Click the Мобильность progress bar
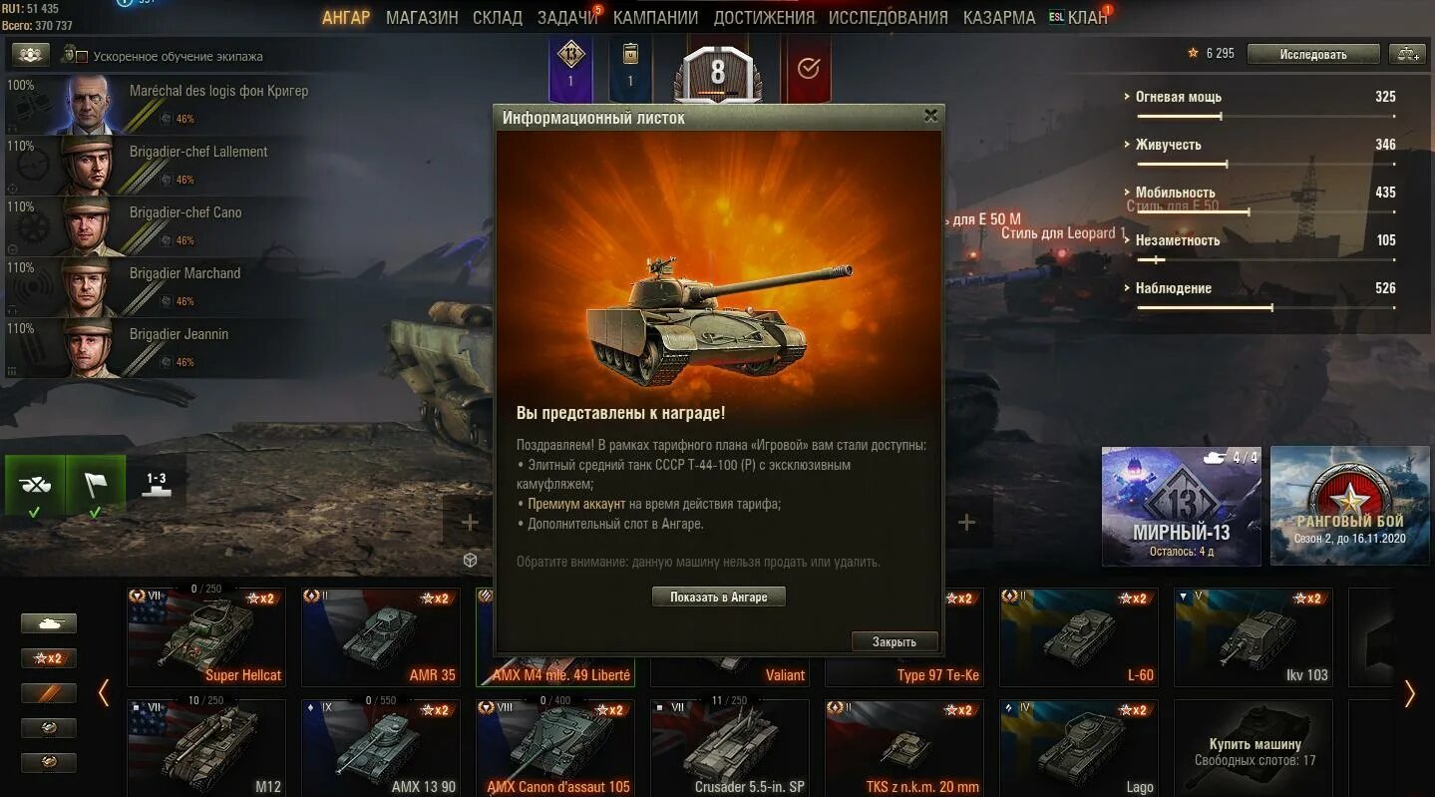Viewport: 1435px width, 797px height. coord(1265,211)
